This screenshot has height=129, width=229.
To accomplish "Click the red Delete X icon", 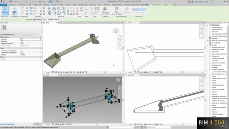I will 74,14.
